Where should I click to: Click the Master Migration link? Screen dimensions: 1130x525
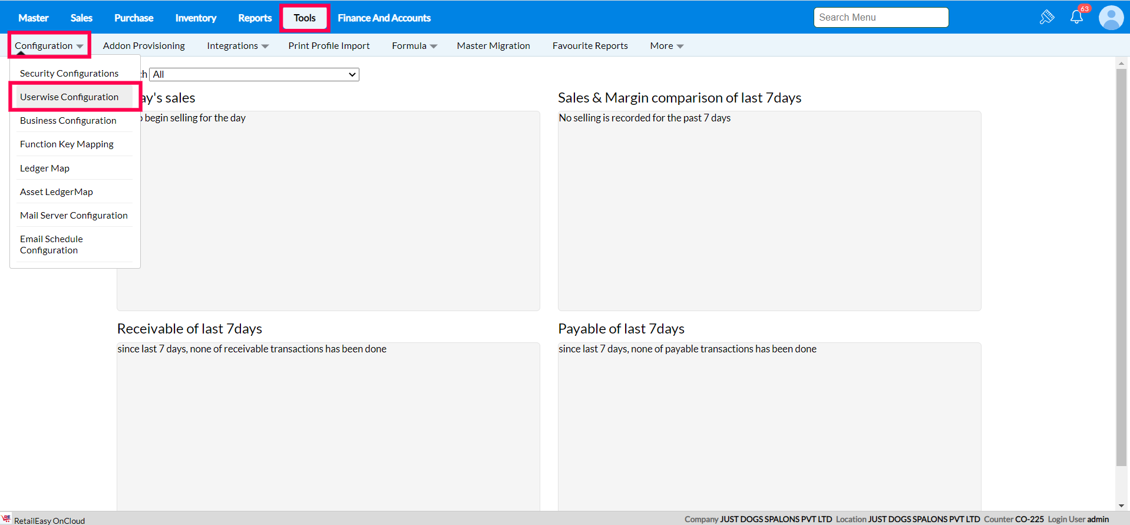[493, 46]
